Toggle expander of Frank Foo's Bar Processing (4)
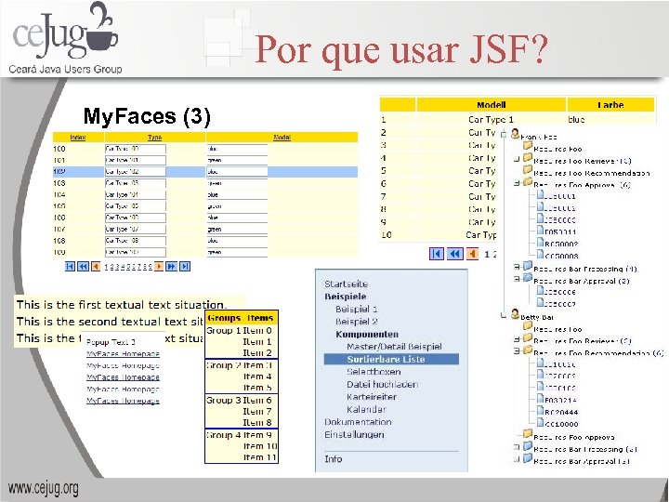This screenshot has width=669, height=502. tap(517, 267)
